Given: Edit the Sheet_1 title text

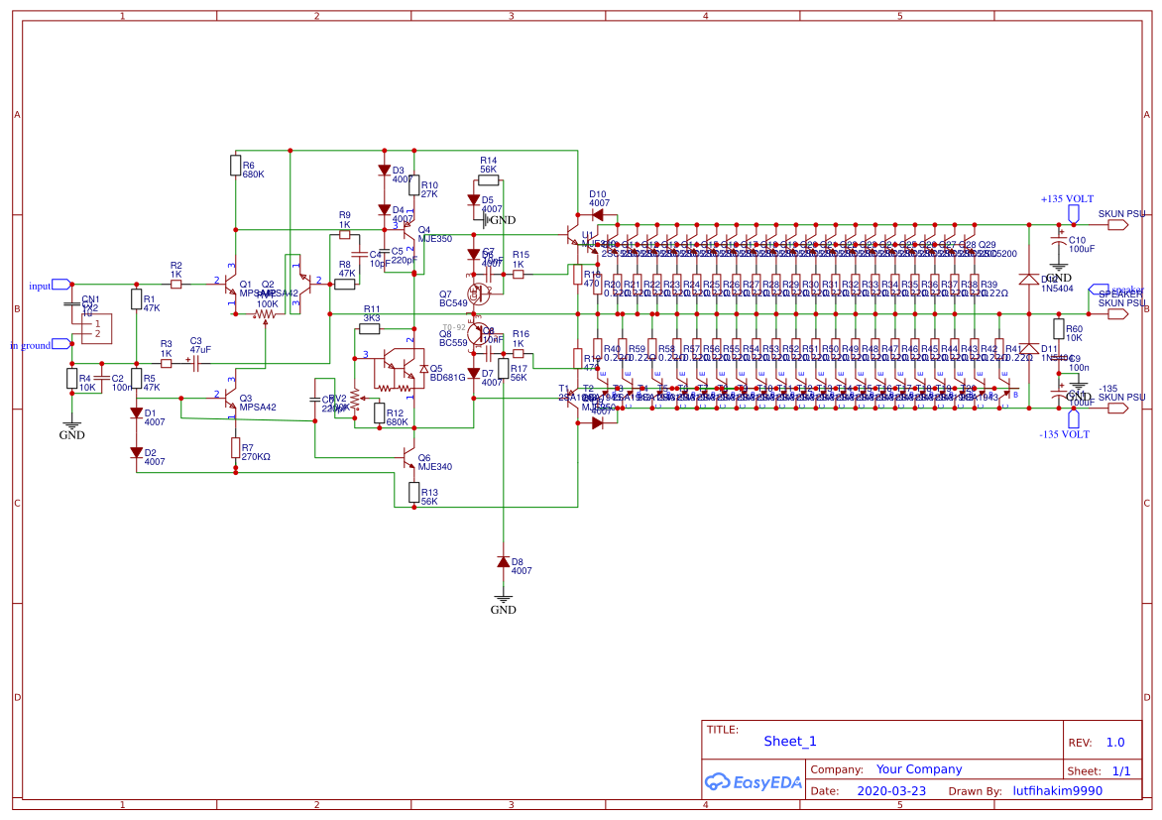Looking at the screenshot, I should pyautogui.click(x=790, y=741).
